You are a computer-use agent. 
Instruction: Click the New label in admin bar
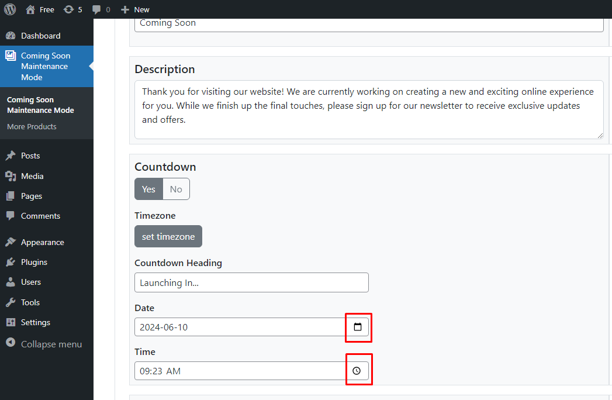(x=141, y=9)
